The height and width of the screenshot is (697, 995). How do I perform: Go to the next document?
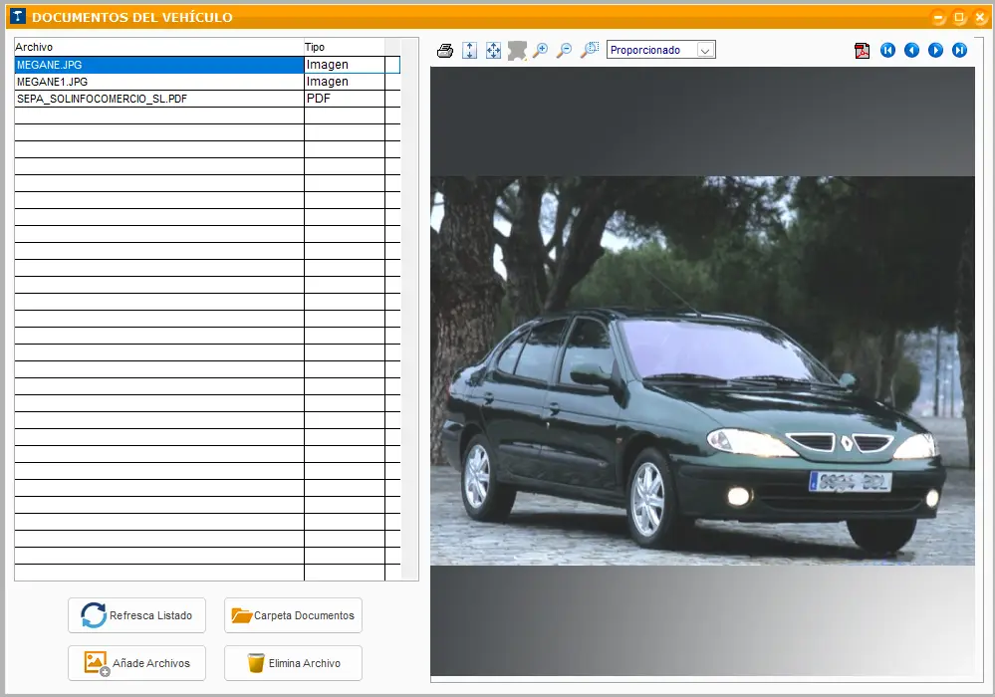(x=935, y=50)
